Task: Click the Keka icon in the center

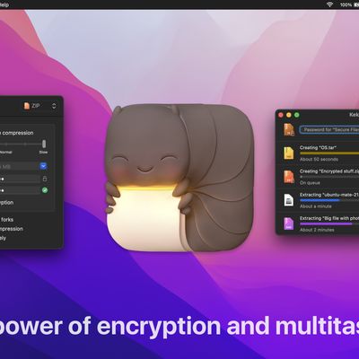Action: click(x=179, y=178)
